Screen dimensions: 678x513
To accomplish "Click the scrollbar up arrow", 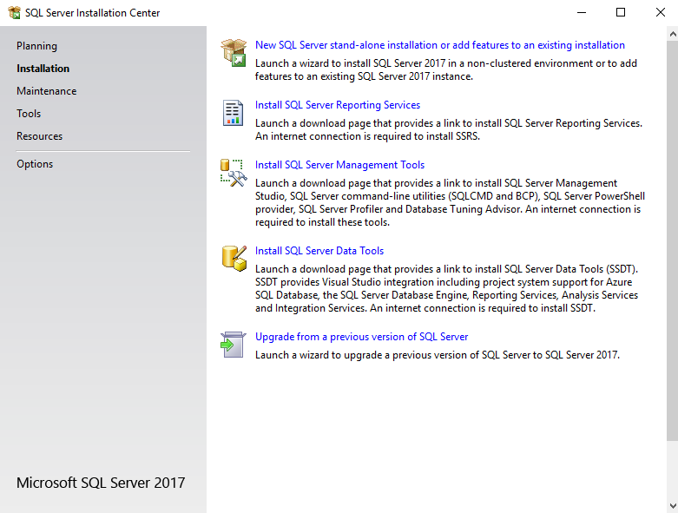I will click(673, 34).
